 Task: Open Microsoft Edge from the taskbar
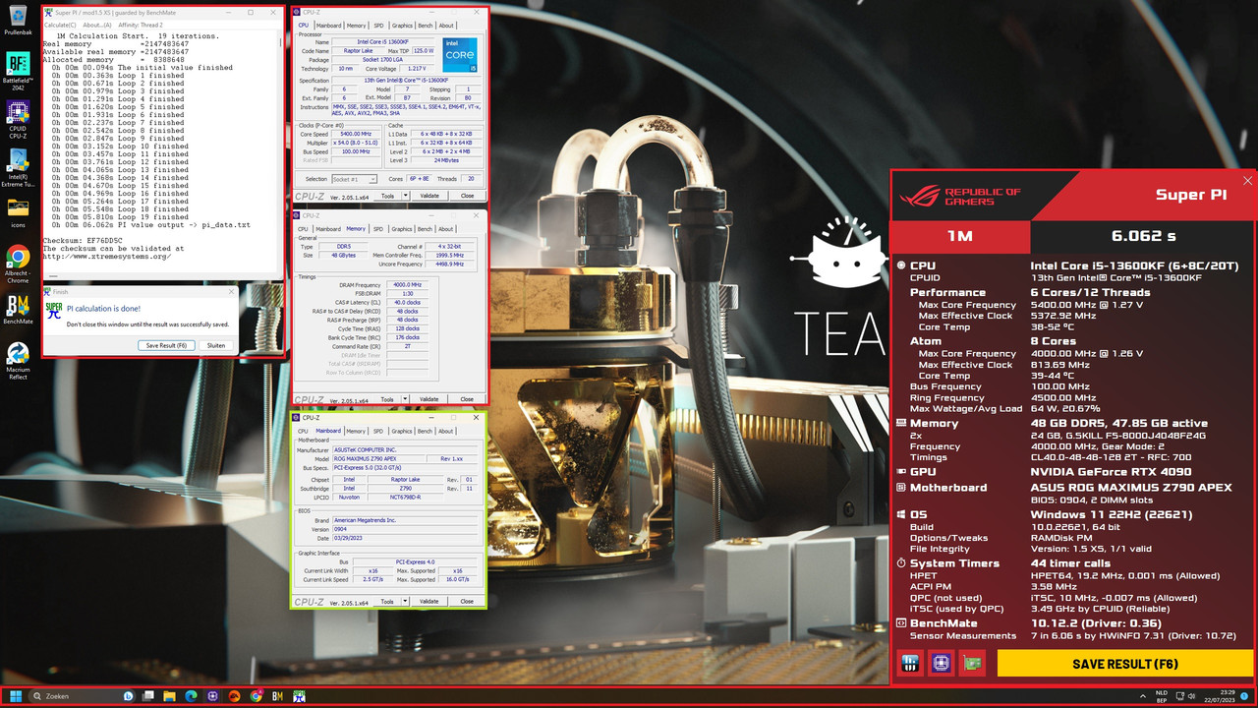[x=192, y=696]
